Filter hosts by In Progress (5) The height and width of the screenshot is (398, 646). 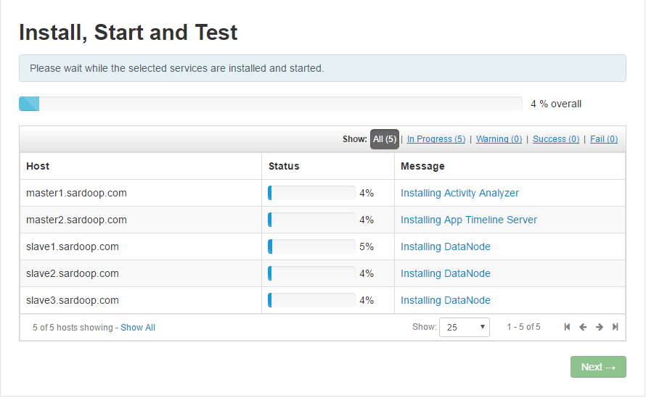tap(436, 139)
